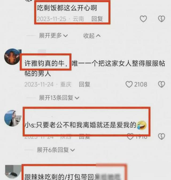
Task: Open the gray avatar of the last commenter
Action: pyautogui.click(x=13, y=172)
